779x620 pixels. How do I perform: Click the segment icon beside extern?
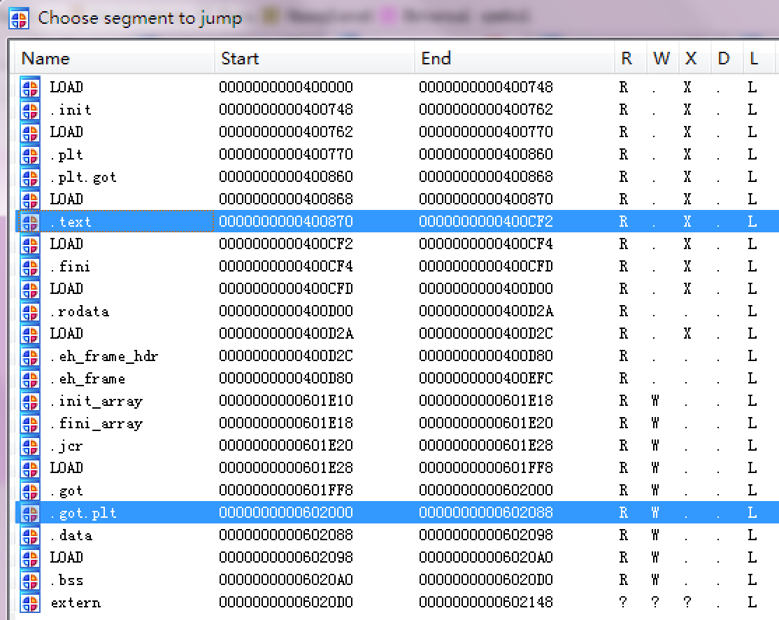[30, 602]
